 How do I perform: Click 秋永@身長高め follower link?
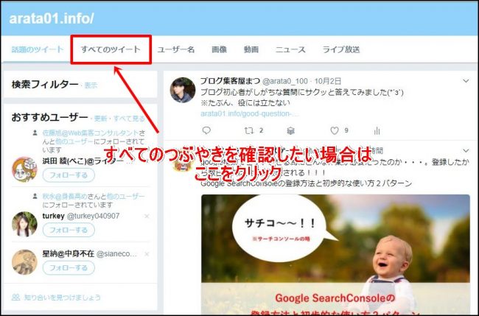(65, 197)
